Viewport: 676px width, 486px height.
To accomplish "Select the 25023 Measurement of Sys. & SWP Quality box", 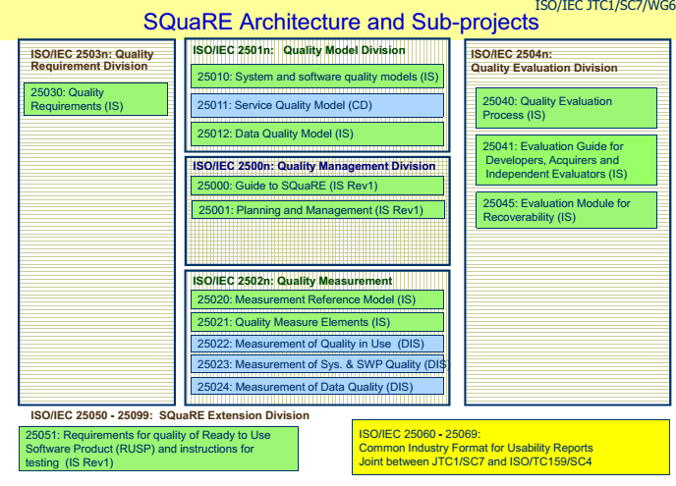I will coord(317,365).
